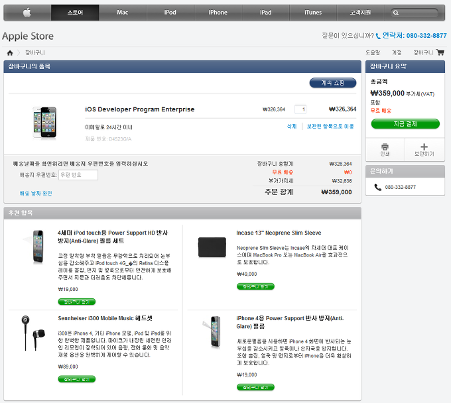The height and width of the screenshot is (403, 451).
Task: Click the Apple logo in the nav bar
Action: (x=27, y=13)
